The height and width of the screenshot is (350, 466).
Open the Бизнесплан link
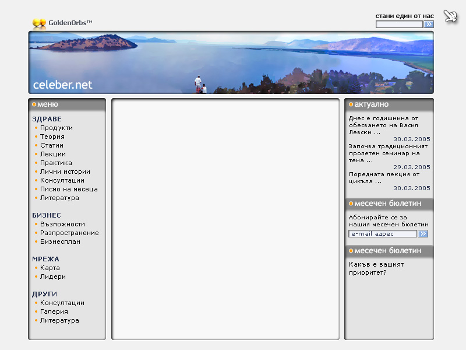(60, 242)
